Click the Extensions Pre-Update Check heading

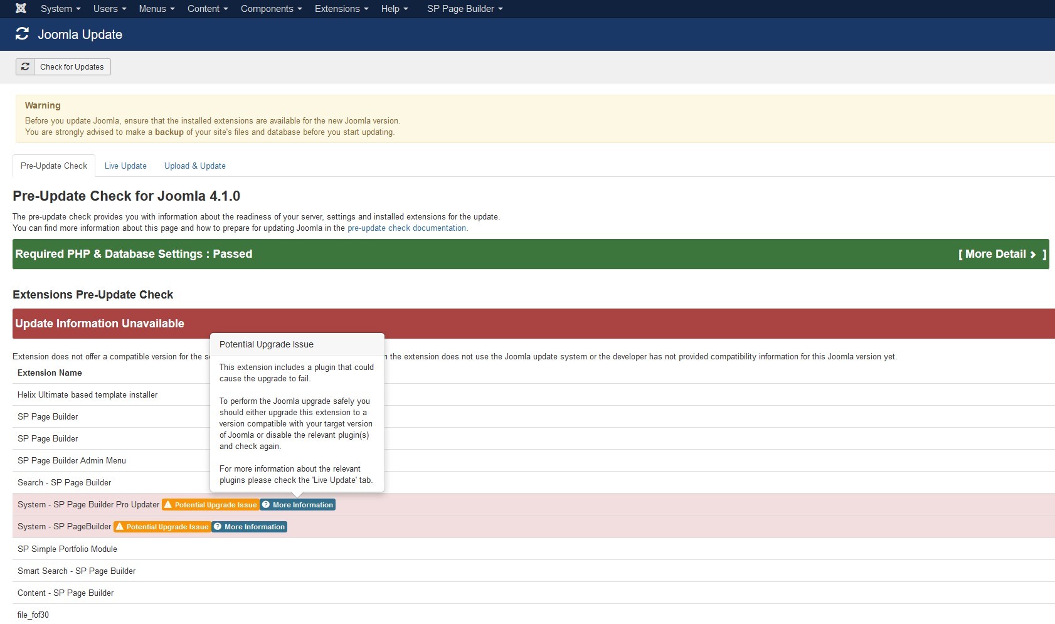pyautogui.click(x=93, y=295)
